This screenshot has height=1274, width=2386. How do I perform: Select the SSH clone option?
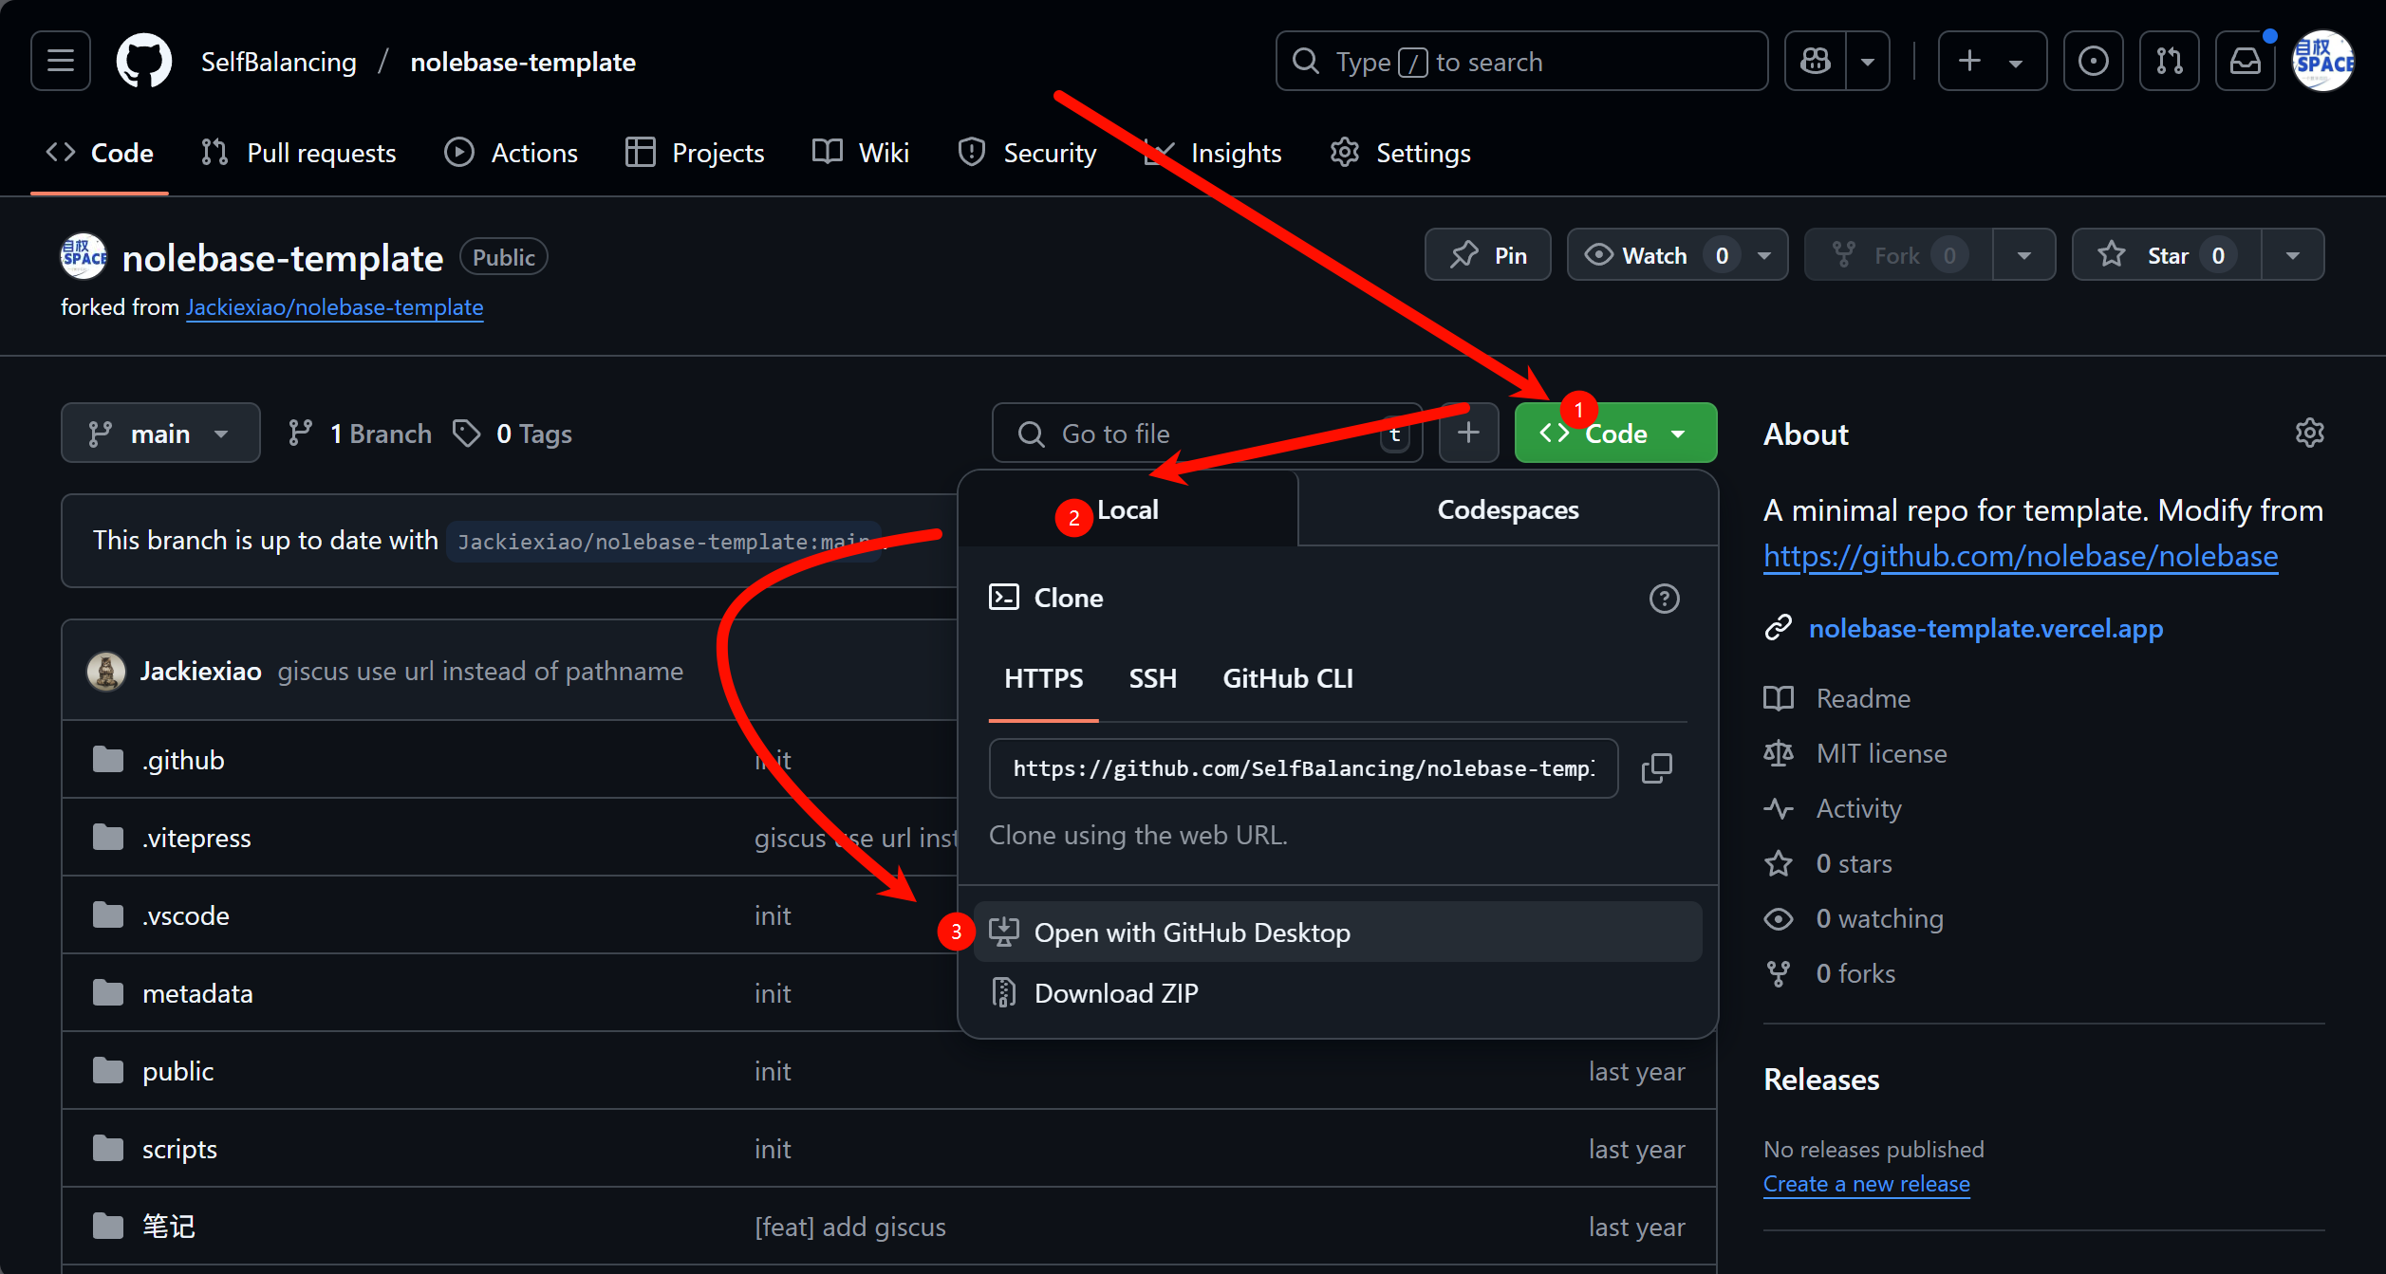1152,679
